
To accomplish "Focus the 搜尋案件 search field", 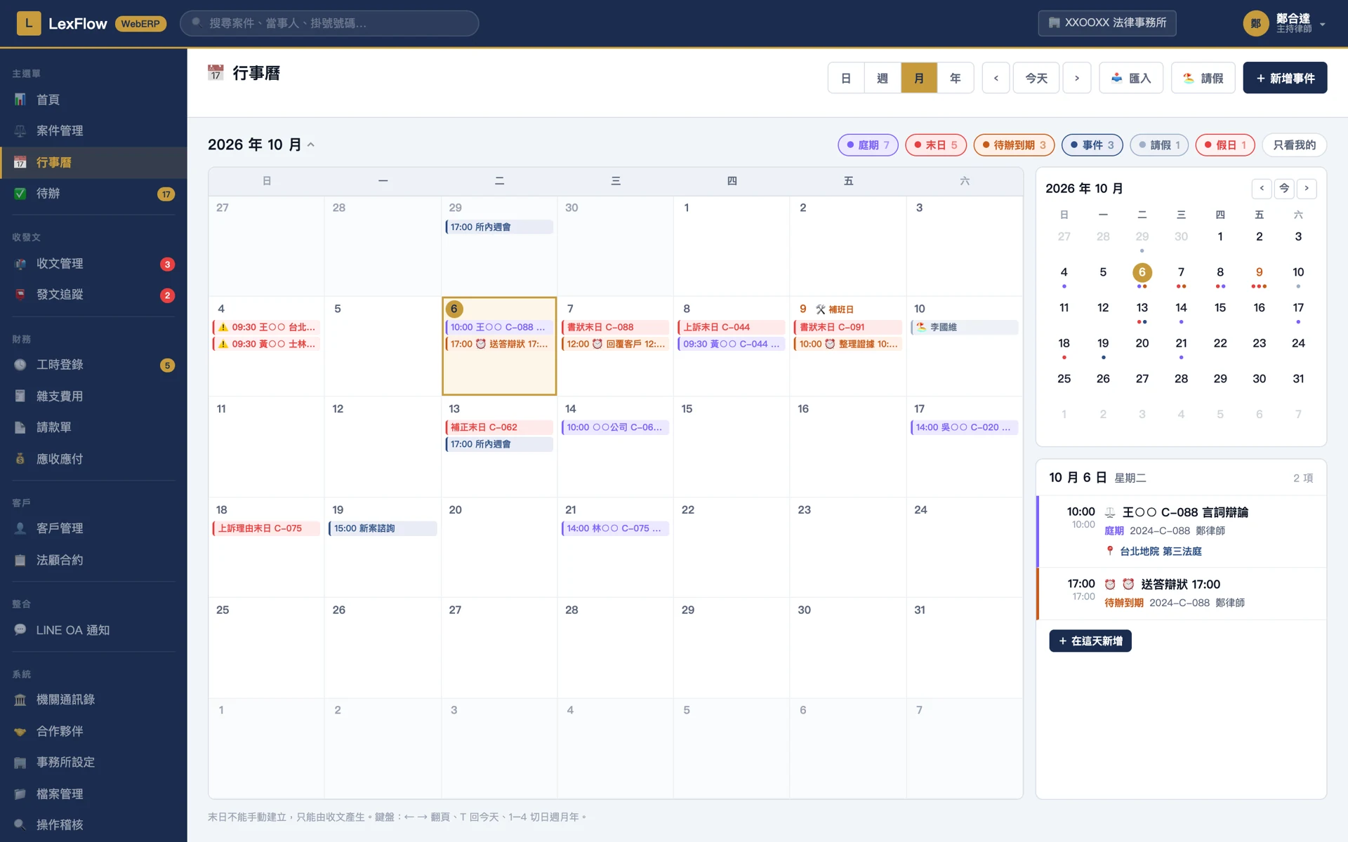I will point(329,23).
